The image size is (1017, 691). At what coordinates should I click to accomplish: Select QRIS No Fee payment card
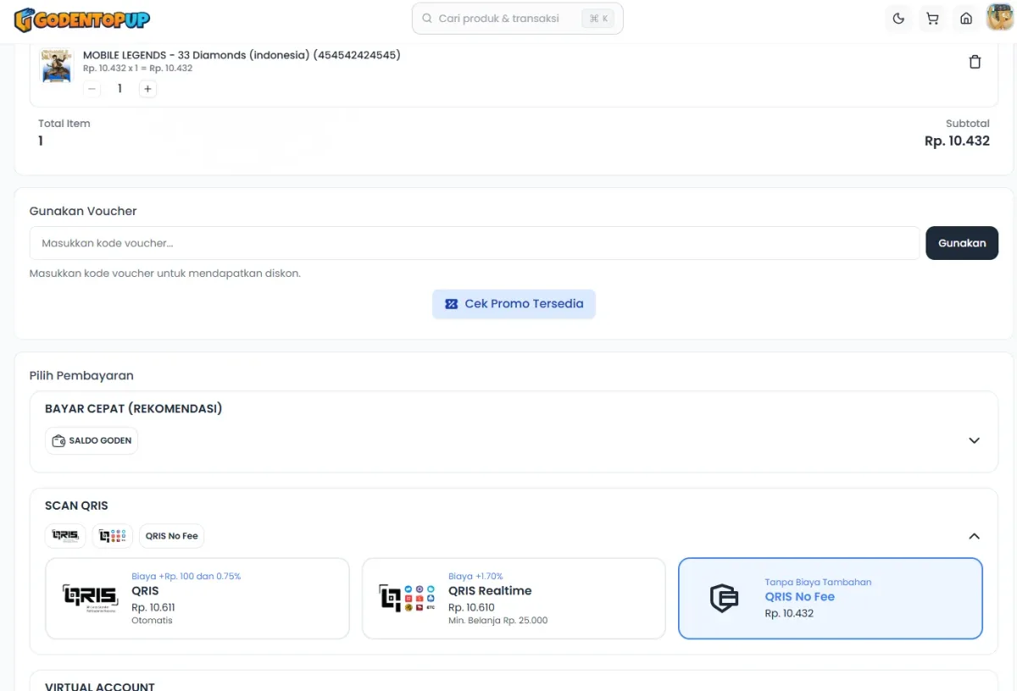(x=831, y=598)
